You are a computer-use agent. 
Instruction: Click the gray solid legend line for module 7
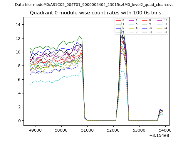click(131, 32)
